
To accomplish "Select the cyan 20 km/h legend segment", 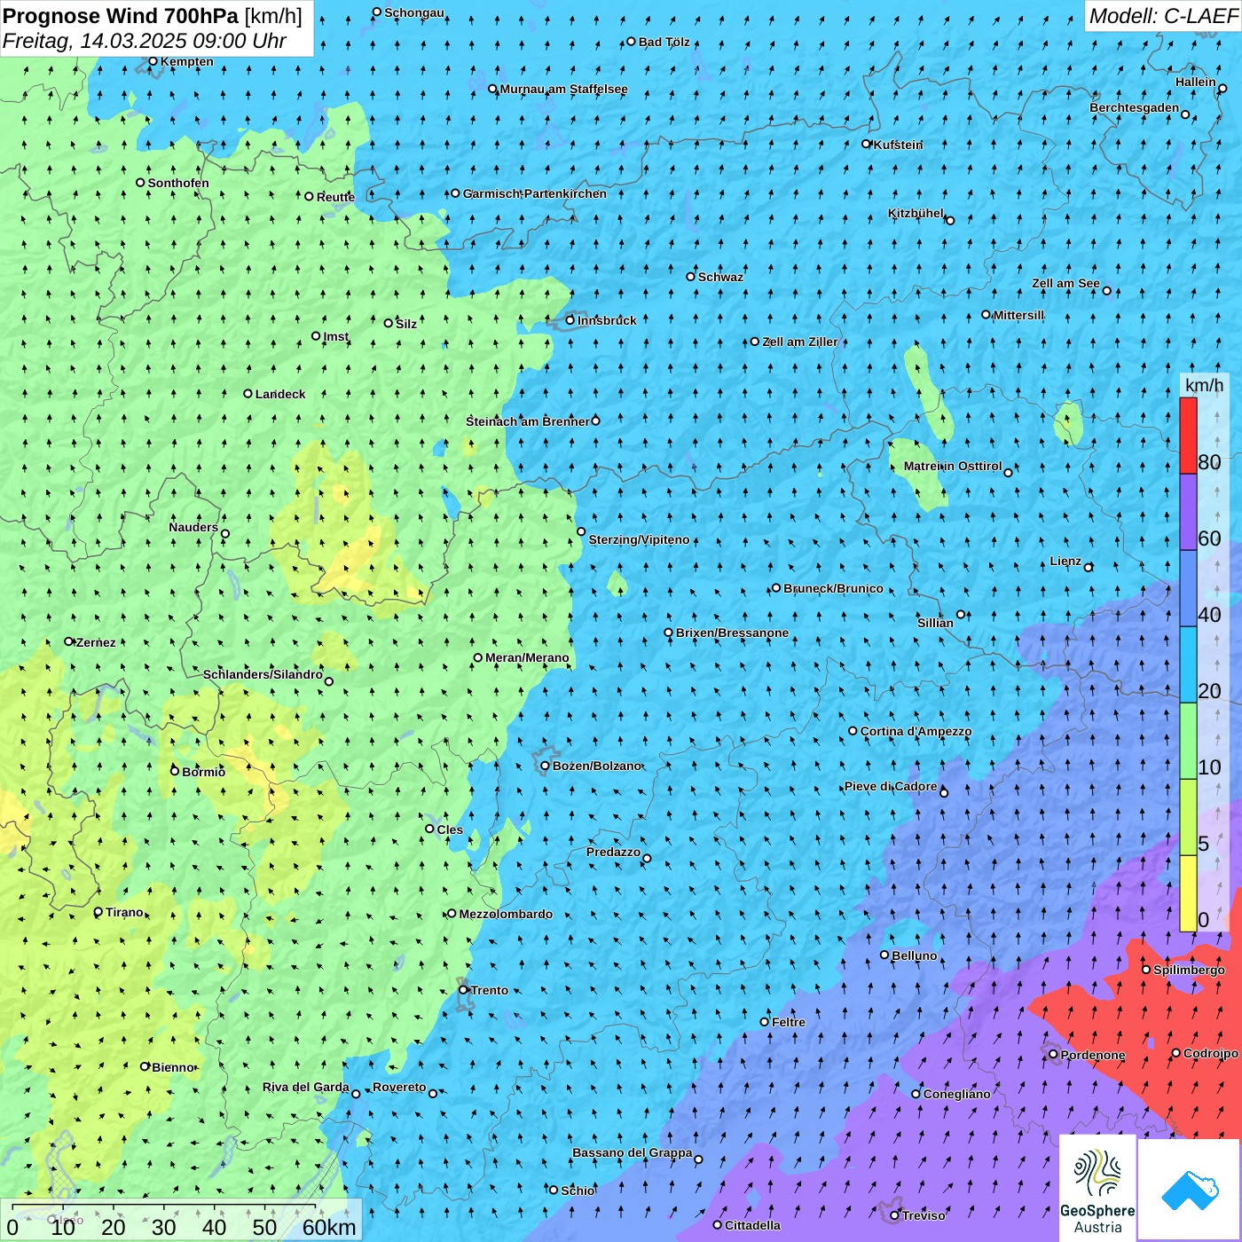I will pos(1188,664).
